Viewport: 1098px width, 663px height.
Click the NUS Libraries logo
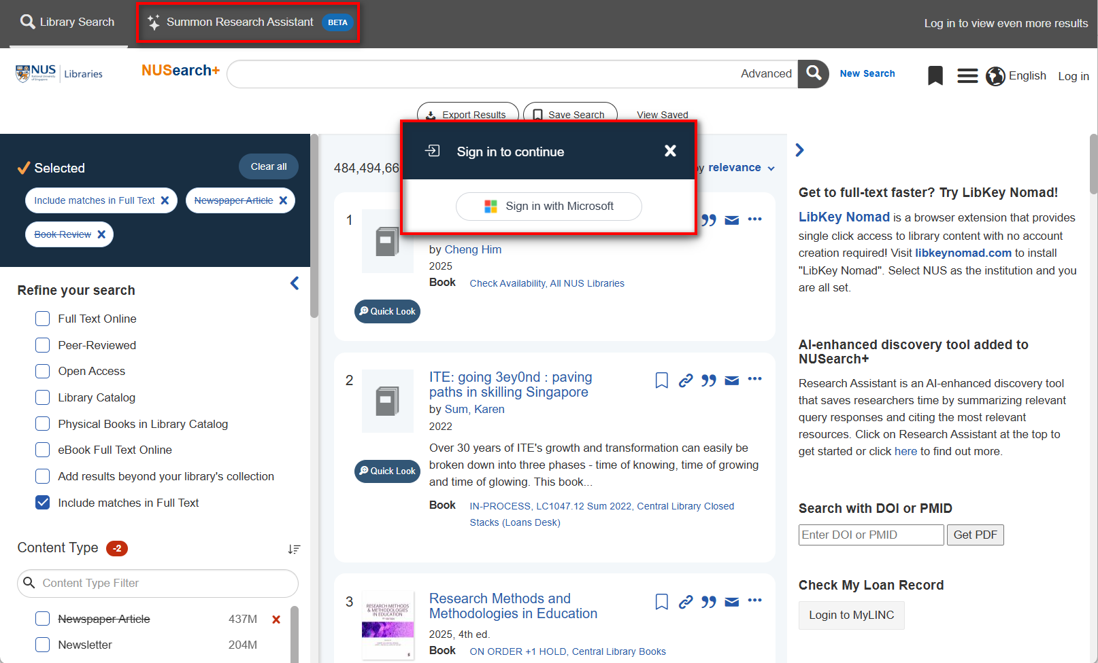pyautogui.click(x=59, y=73)
